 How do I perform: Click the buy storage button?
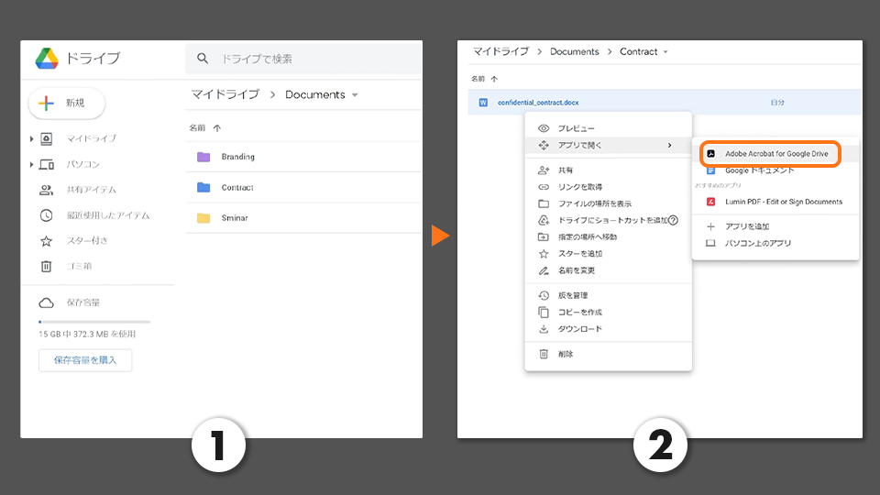[85, 360]
